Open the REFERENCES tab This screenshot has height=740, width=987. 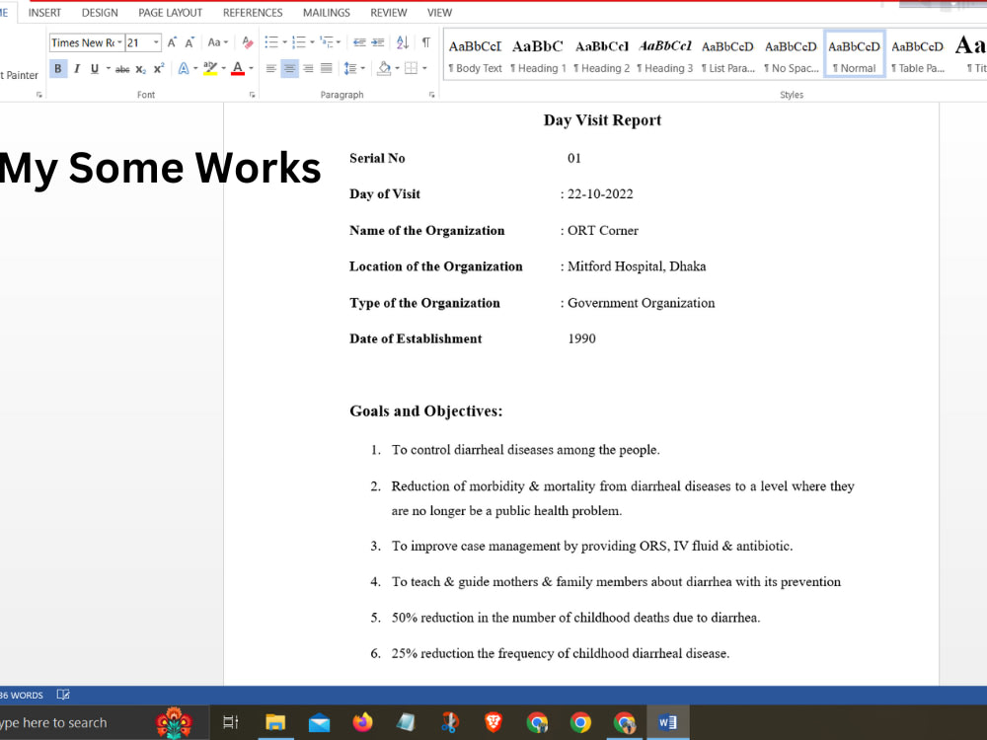253,13
